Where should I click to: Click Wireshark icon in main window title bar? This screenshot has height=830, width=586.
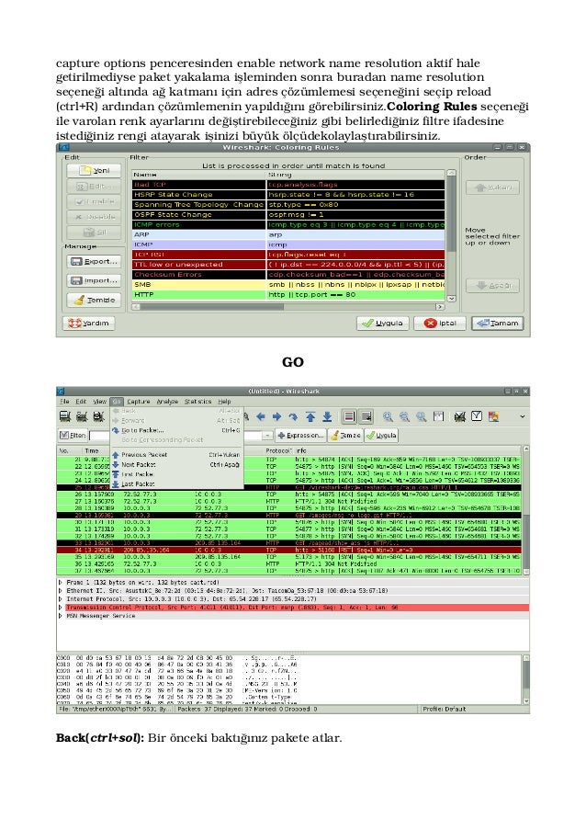(62, 392)
